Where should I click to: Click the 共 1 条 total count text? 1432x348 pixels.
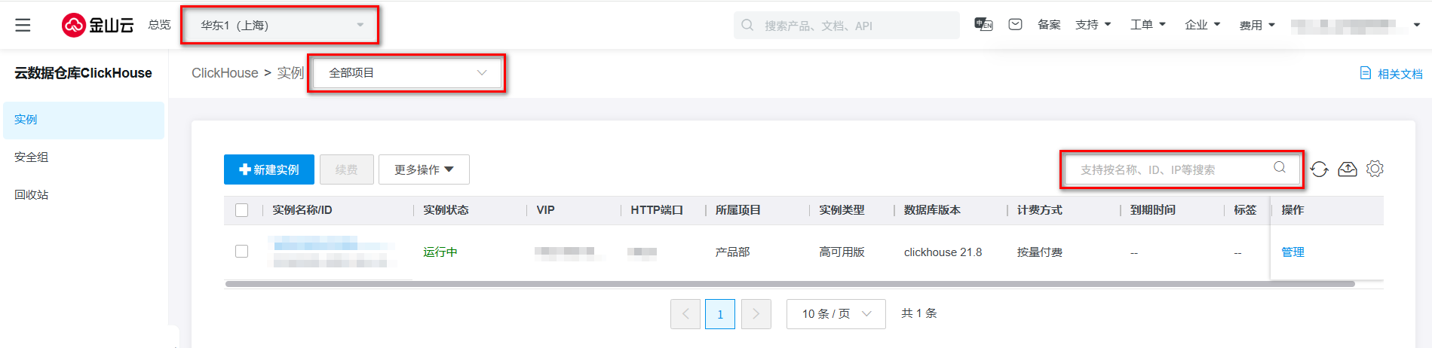tap(918, 313)
